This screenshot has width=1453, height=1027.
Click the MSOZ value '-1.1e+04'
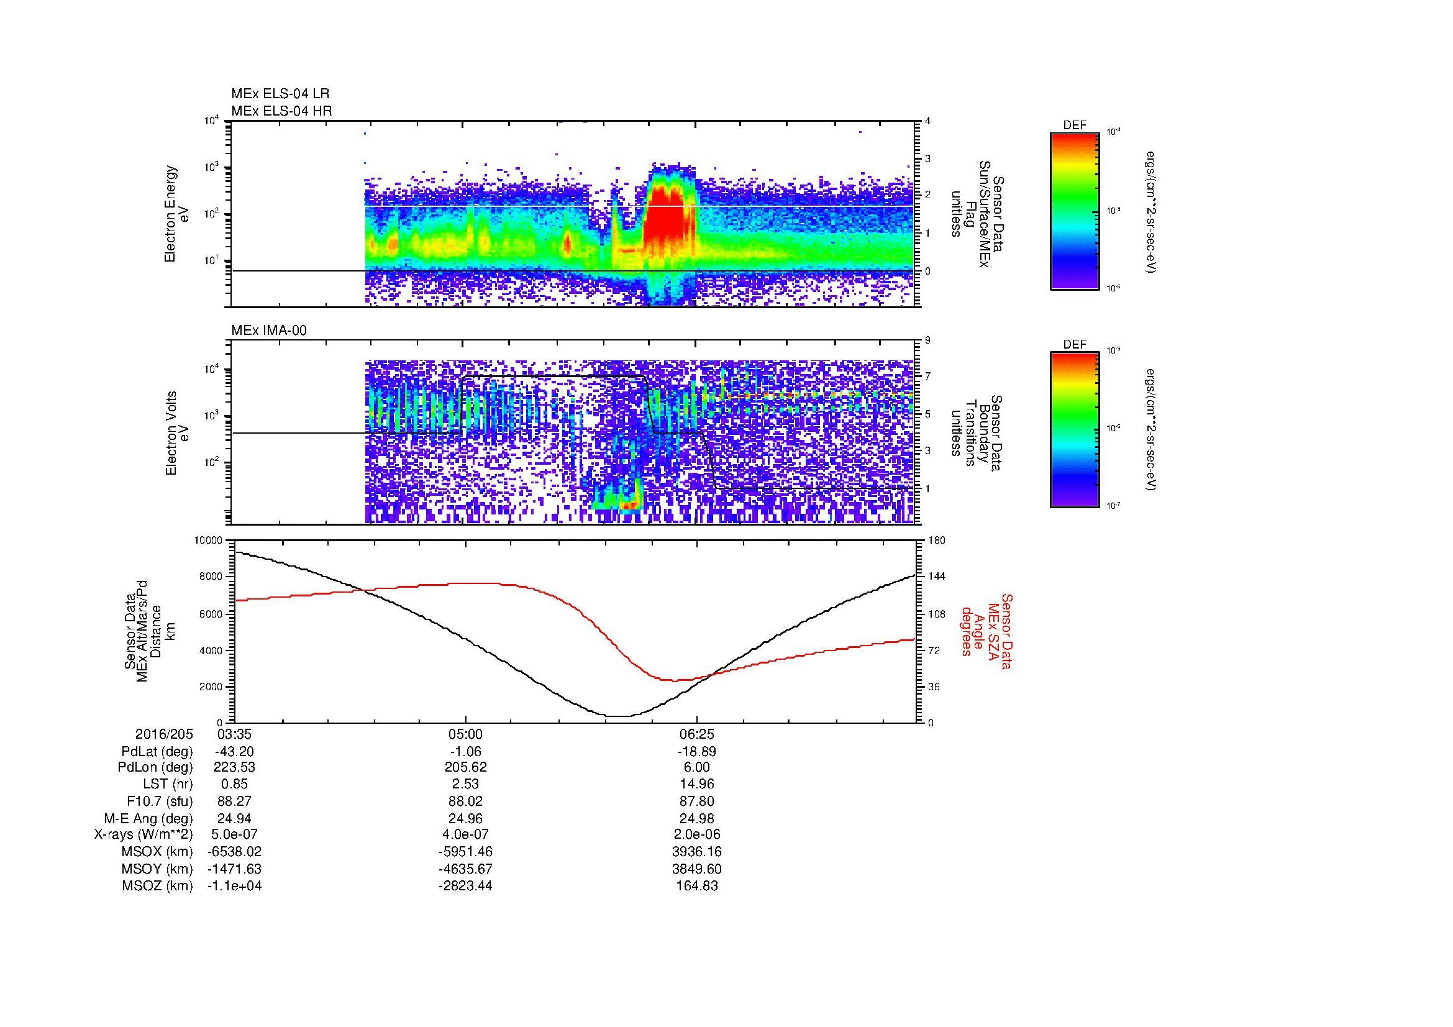coord(234,886)
